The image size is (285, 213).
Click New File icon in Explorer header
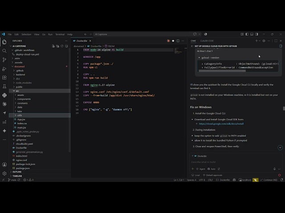[x=53, y=46]
